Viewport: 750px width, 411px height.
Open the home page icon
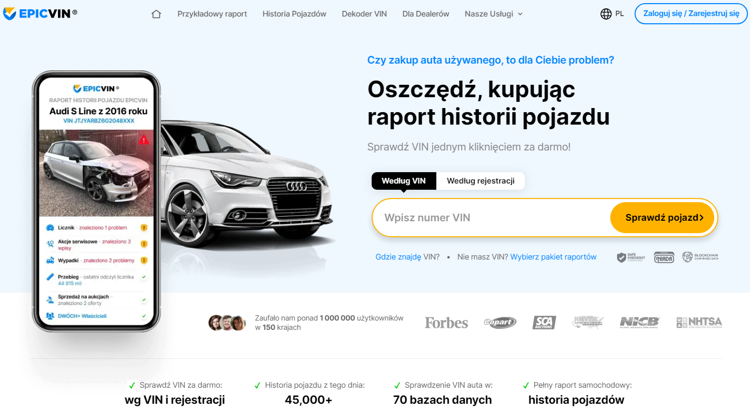click(x=156, y=14)
